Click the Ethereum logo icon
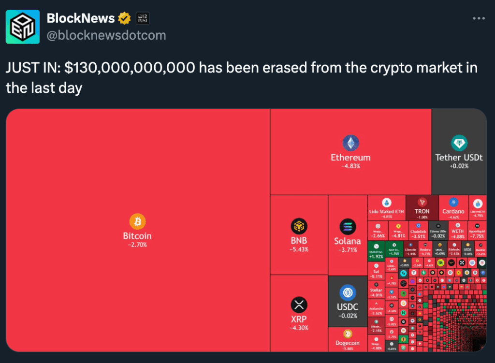The height and width of the screenshot is (363, 495). 351,143
